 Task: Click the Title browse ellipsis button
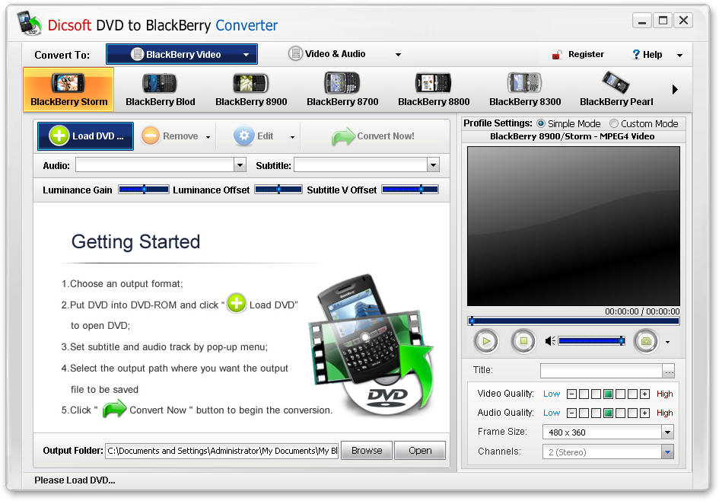pyautogui.click(x=669, y=371)
